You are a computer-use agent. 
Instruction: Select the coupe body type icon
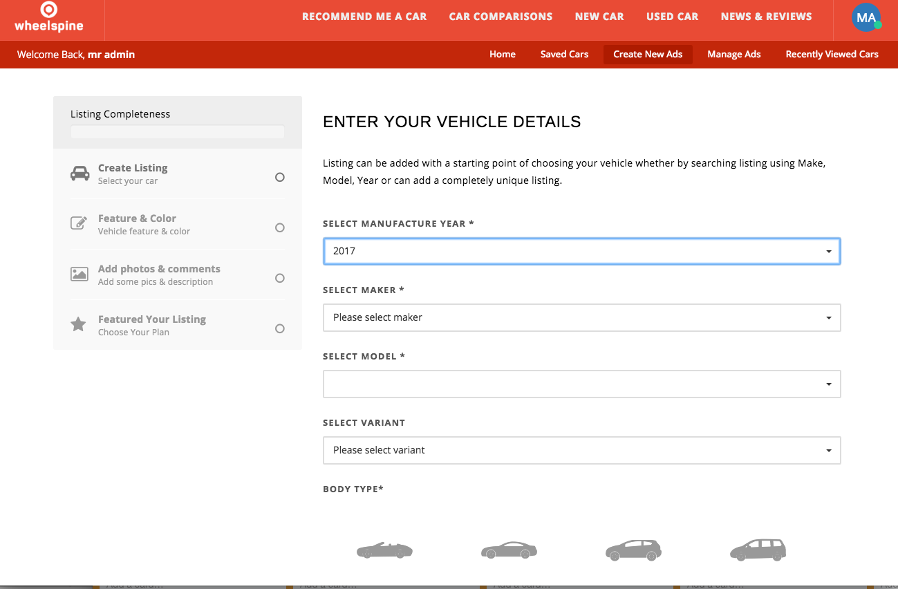click(x=509, y=550)
